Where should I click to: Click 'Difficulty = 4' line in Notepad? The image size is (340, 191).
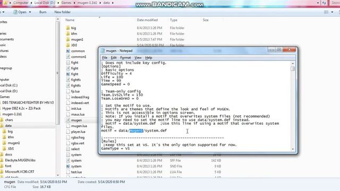point(116,73)
